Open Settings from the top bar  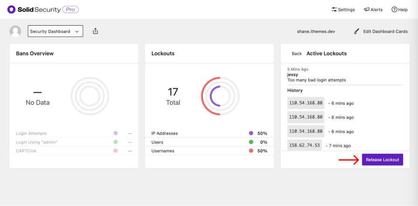pos(343,10)
